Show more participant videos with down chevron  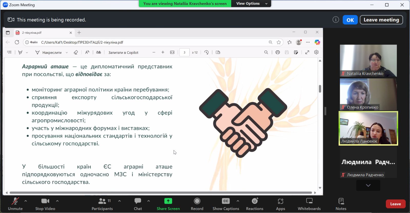click(x=368, y=185)
